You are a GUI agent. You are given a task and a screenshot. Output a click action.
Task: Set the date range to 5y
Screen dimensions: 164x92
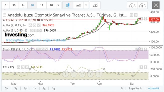click(6, 88)
